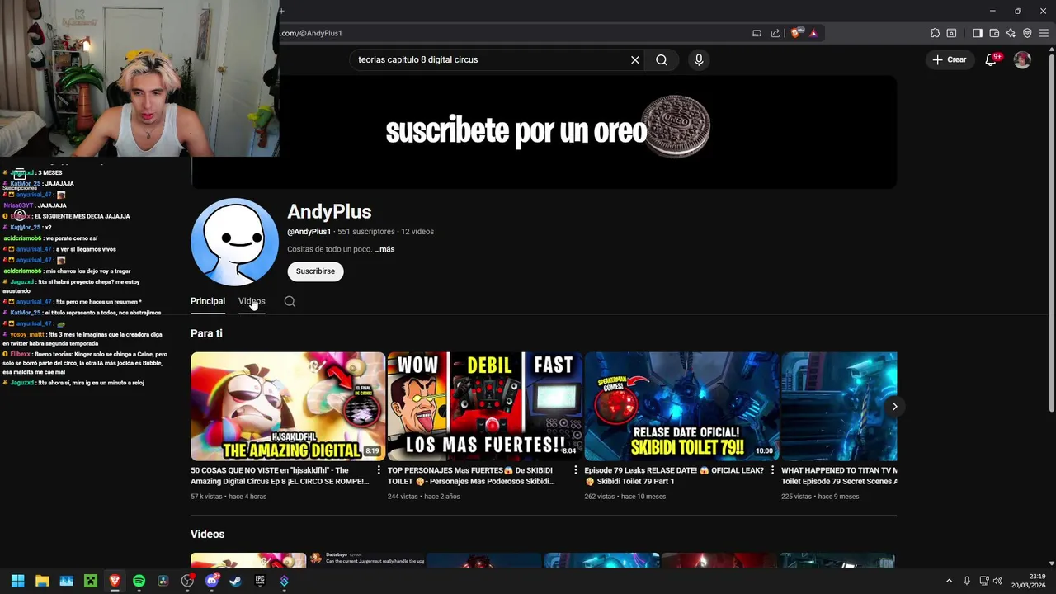Expand channel description with ...más
The height and width of the screenshot is (594, 1056).
coord(384,249)
